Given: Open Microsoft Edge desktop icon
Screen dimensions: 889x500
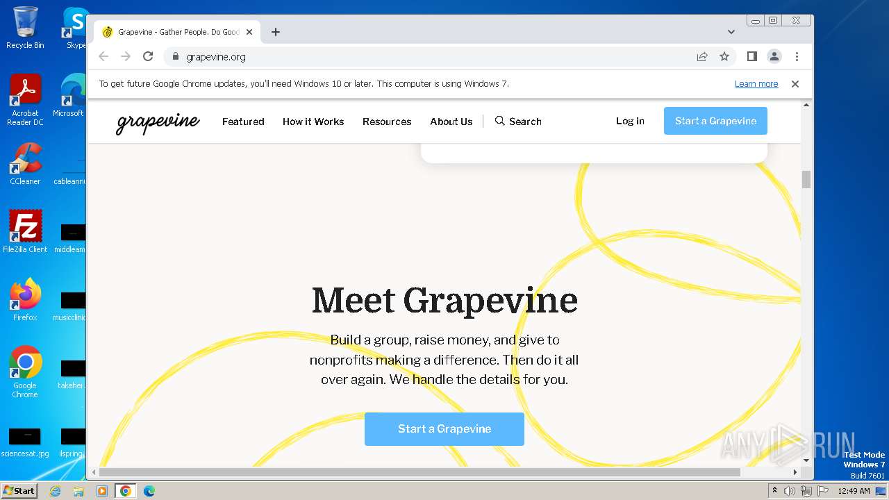Looking at the screenshot, I should [x=69, y=96].
